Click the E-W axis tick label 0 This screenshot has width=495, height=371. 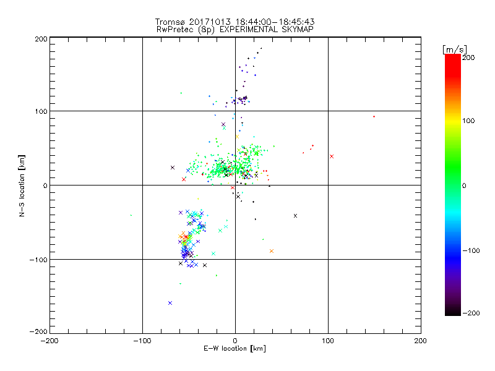click(x=235, y=341)
